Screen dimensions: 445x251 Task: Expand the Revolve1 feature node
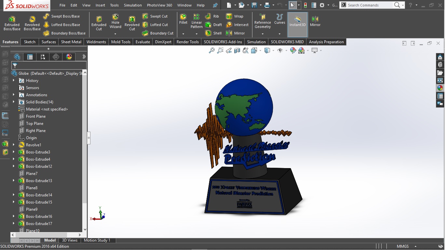click(14, 145)
